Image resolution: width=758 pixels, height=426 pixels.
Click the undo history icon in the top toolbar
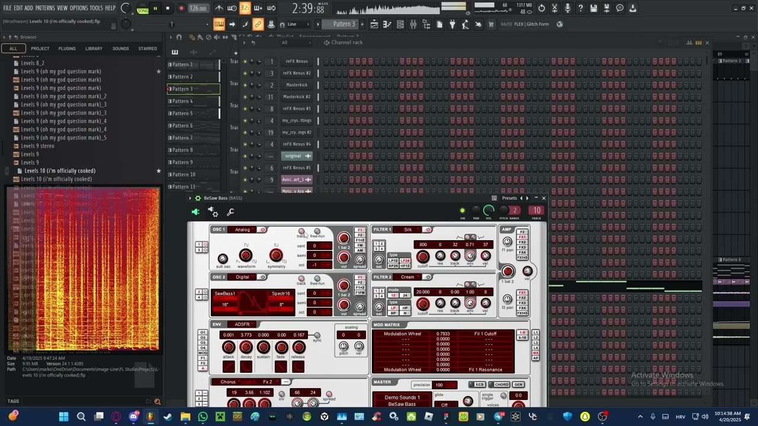(542, 8)
